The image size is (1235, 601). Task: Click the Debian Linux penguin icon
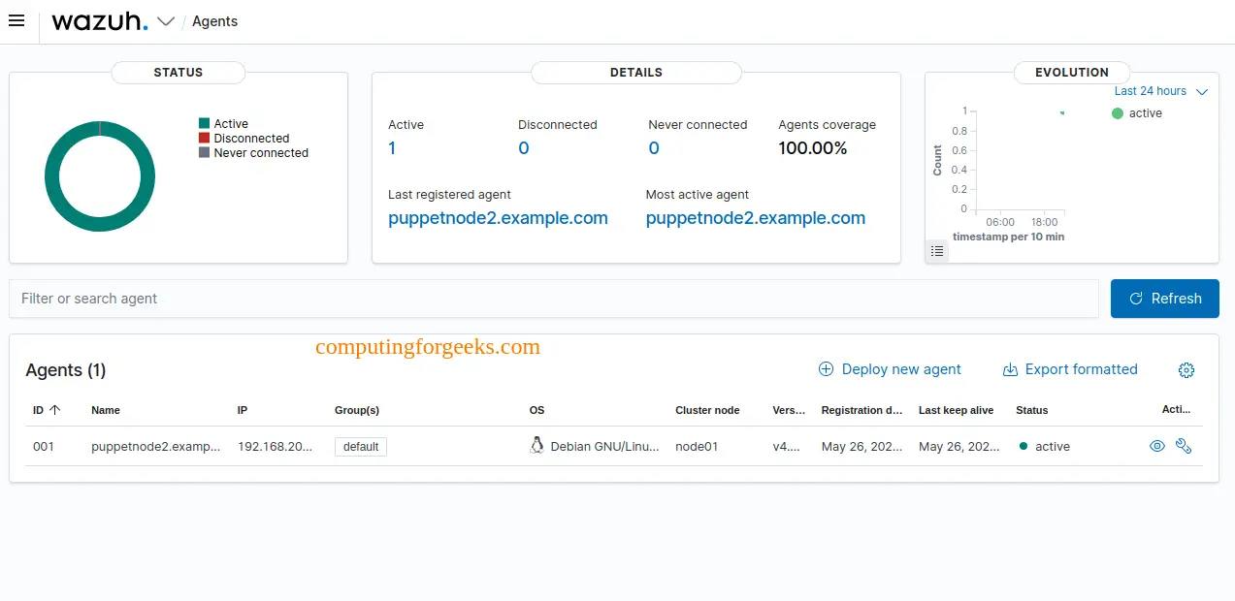pos(536,446)
